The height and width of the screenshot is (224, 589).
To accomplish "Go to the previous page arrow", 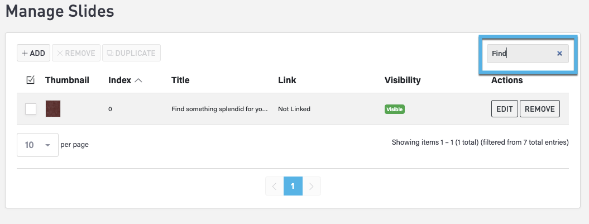I will [x=274, y=186].
